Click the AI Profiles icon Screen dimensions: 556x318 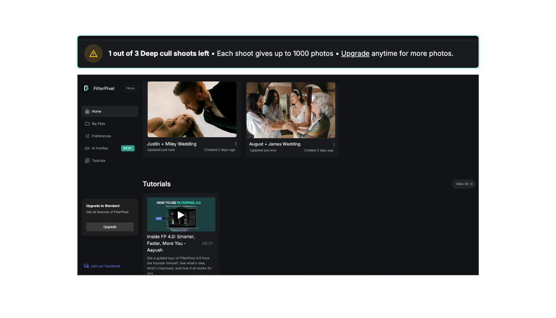(87, 148)
